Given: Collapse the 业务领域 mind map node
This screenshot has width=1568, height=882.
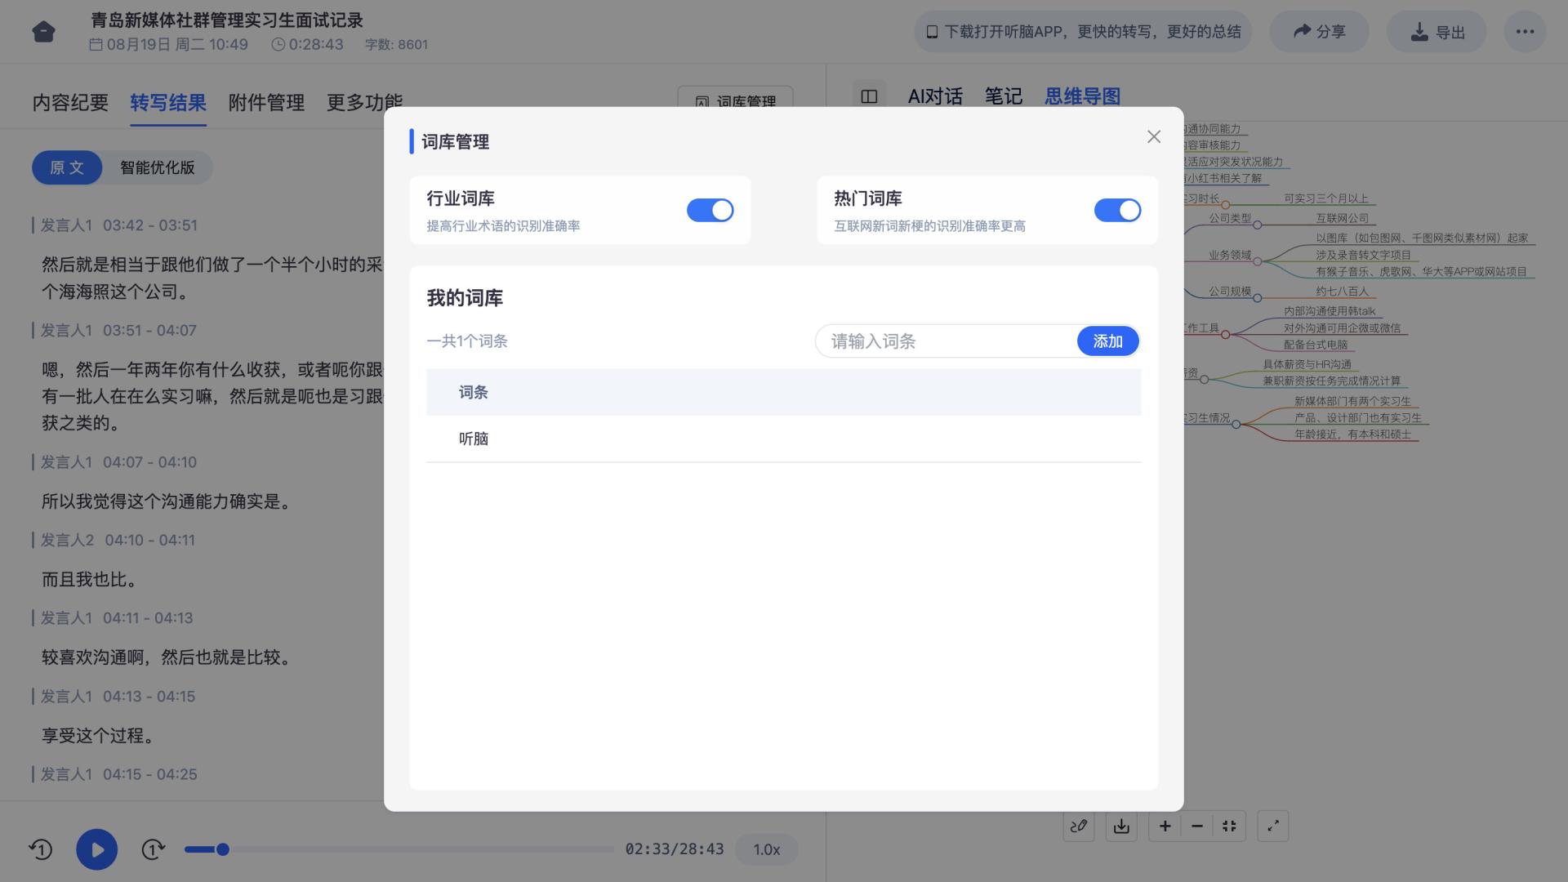Looking at the screenshot, I should tap(1258, 261).
